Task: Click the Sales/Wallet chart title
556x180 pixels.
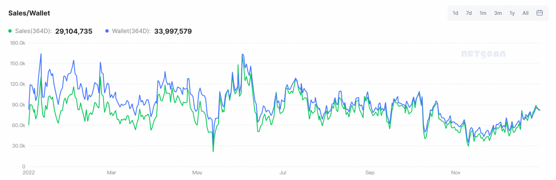Action: 29,13
